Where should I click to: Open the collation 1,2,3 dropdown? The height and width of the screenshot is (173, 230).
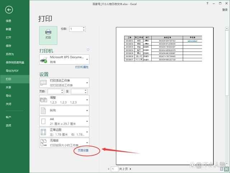pyautogui.click(x=64, y=100)
